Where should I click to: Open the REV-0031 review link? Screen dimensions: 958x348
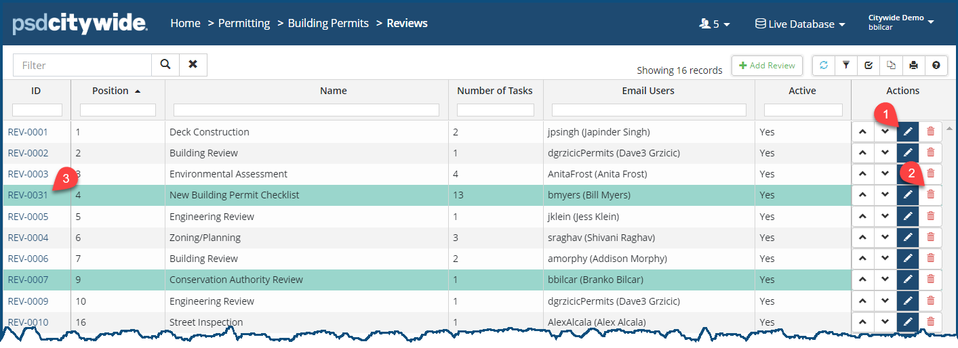click(28, 195)
